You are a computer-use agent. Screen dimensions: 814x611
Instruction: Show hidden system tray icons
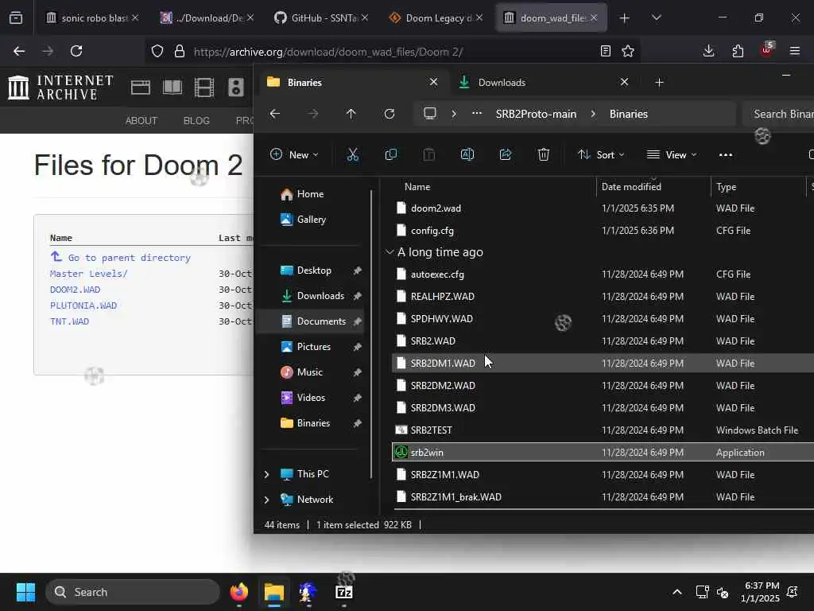click(677, 592)
